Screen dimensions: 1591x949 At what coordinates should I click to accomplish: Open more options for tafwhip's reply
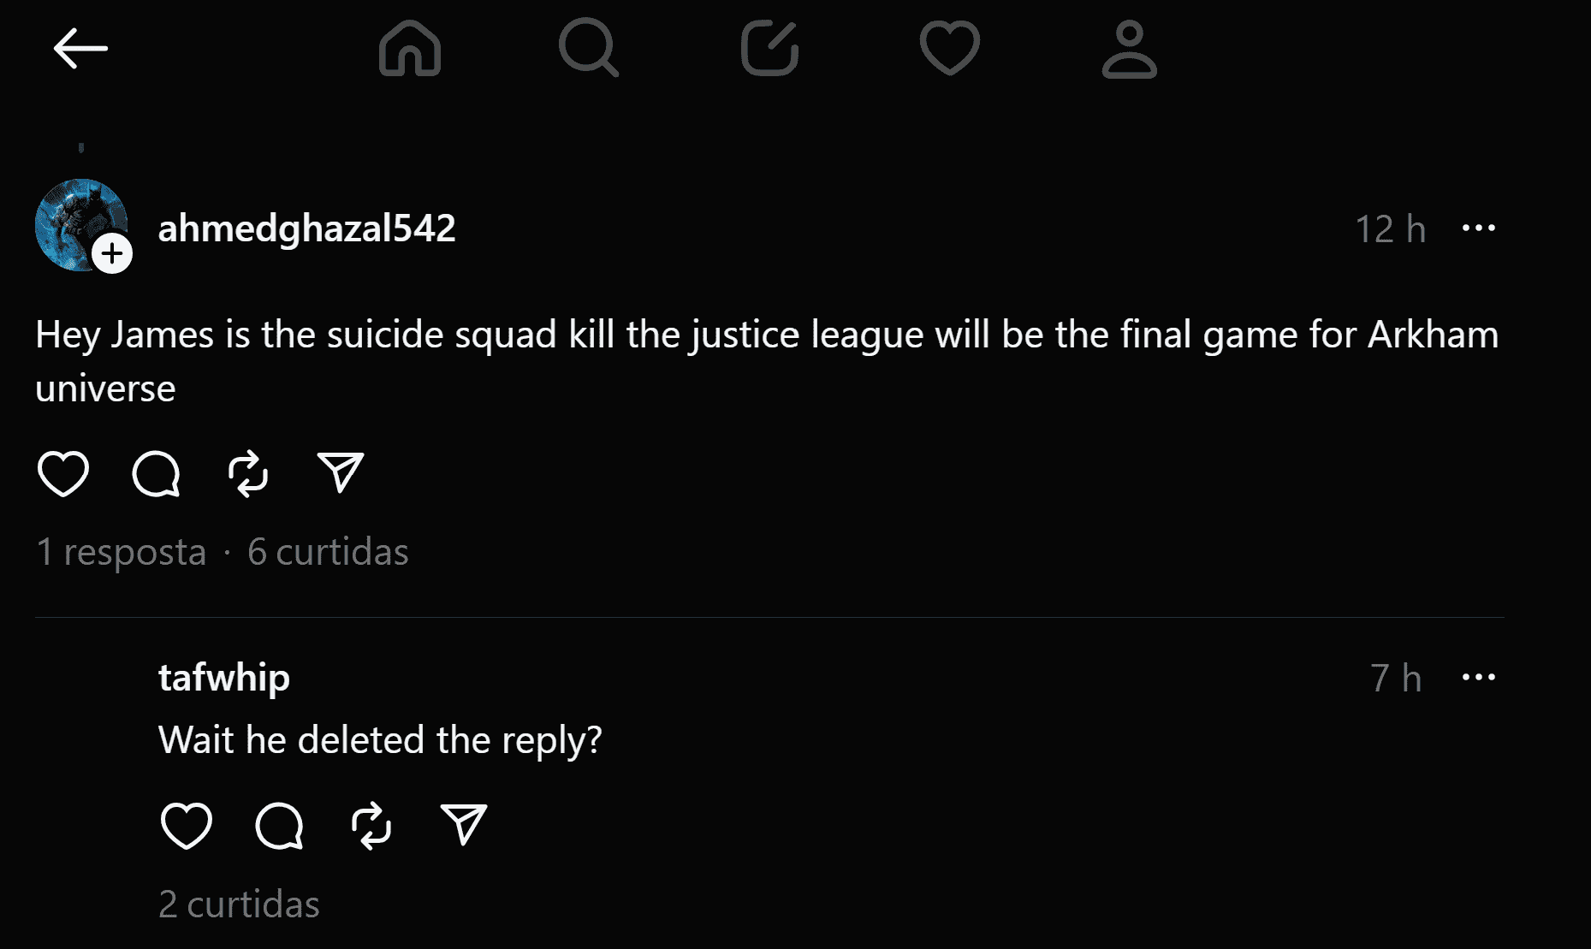point(1478,678)
